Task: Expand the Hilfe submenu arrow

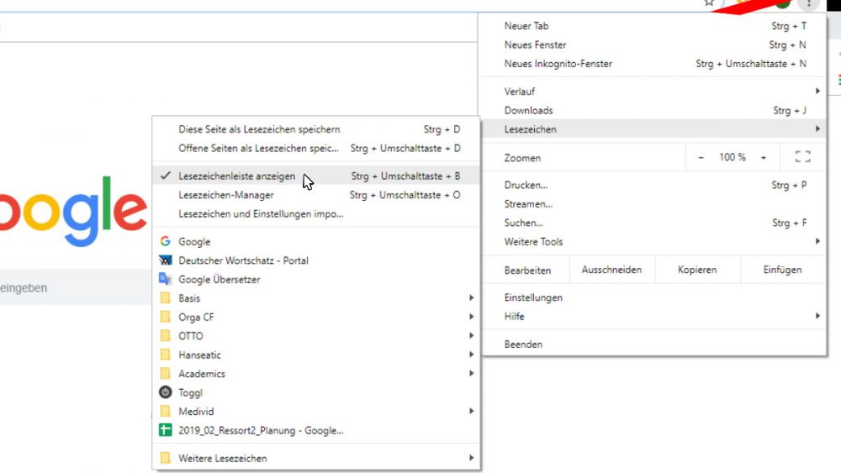Action: 817,316
